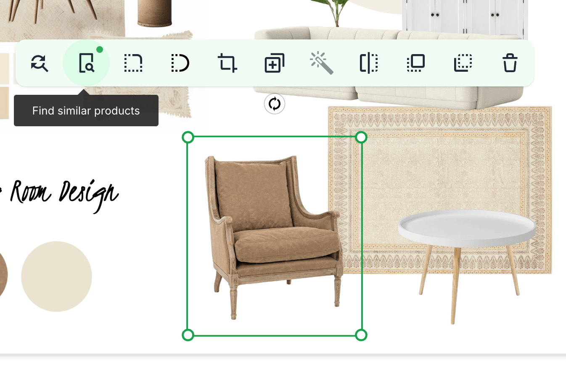
Task: Click the send to back layer icon
Action: [463, 63]
